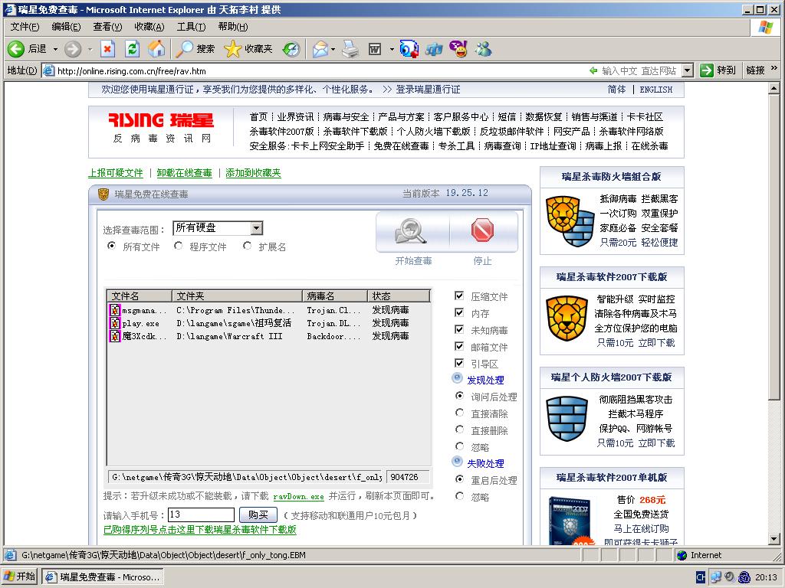Image resolution: width=785 pixels, height=588 pixels.
Task: Click the 添加到收藏夹 link
Action: (253, 173)
